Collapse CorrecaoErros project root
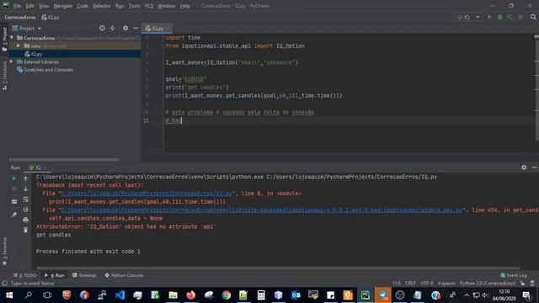 (x=12, y=38)
